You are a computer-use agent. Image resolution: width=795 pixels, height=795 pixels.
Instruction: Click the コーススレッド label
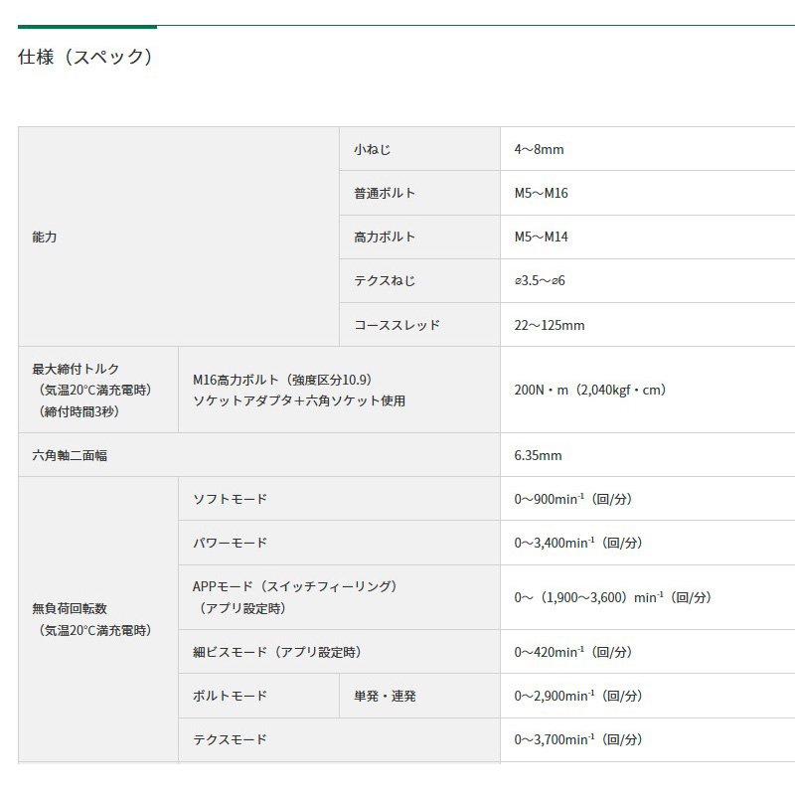tap(397, 325)
